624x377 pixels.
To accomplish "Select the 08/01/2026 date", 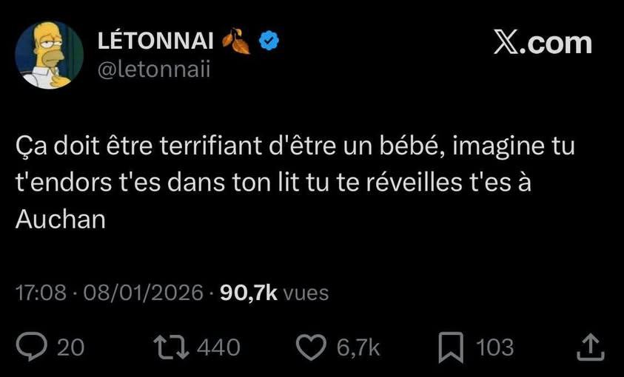I will point(143,293).
